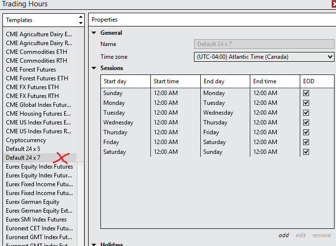Expand the Holidays section
Viewport: 336px width, 246px height.
coord(94,244)
